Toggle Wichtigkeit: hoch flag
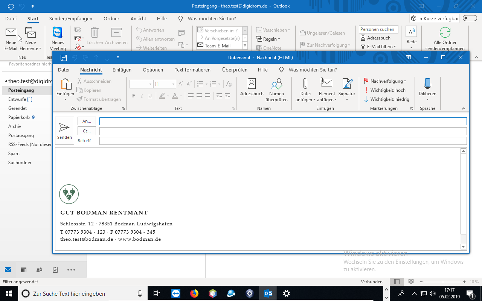The height and width of the screenshot is (301, 482). coord(384,90)
